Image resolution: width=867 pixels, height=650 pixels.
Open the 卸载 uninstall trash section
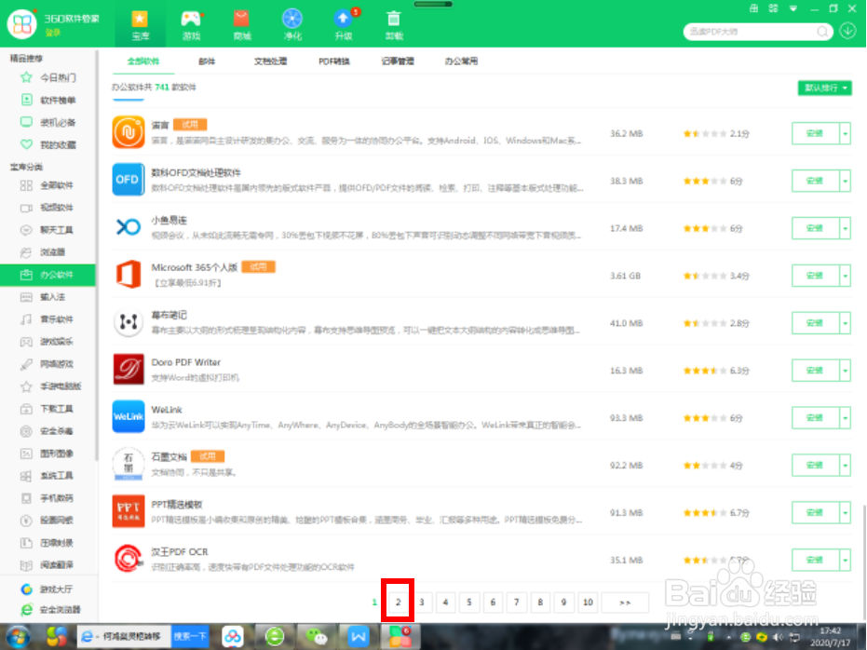394,25
